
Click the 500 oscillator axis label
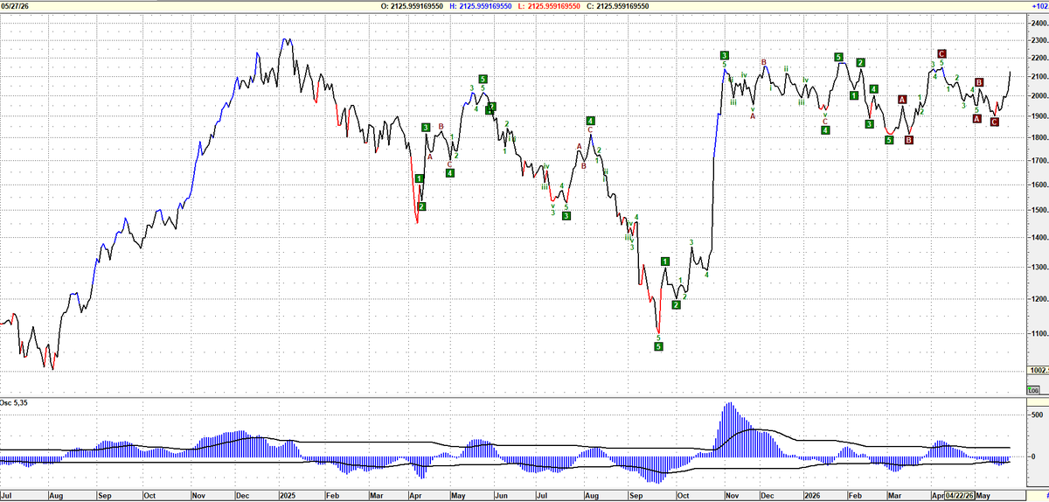point(1037,414)
